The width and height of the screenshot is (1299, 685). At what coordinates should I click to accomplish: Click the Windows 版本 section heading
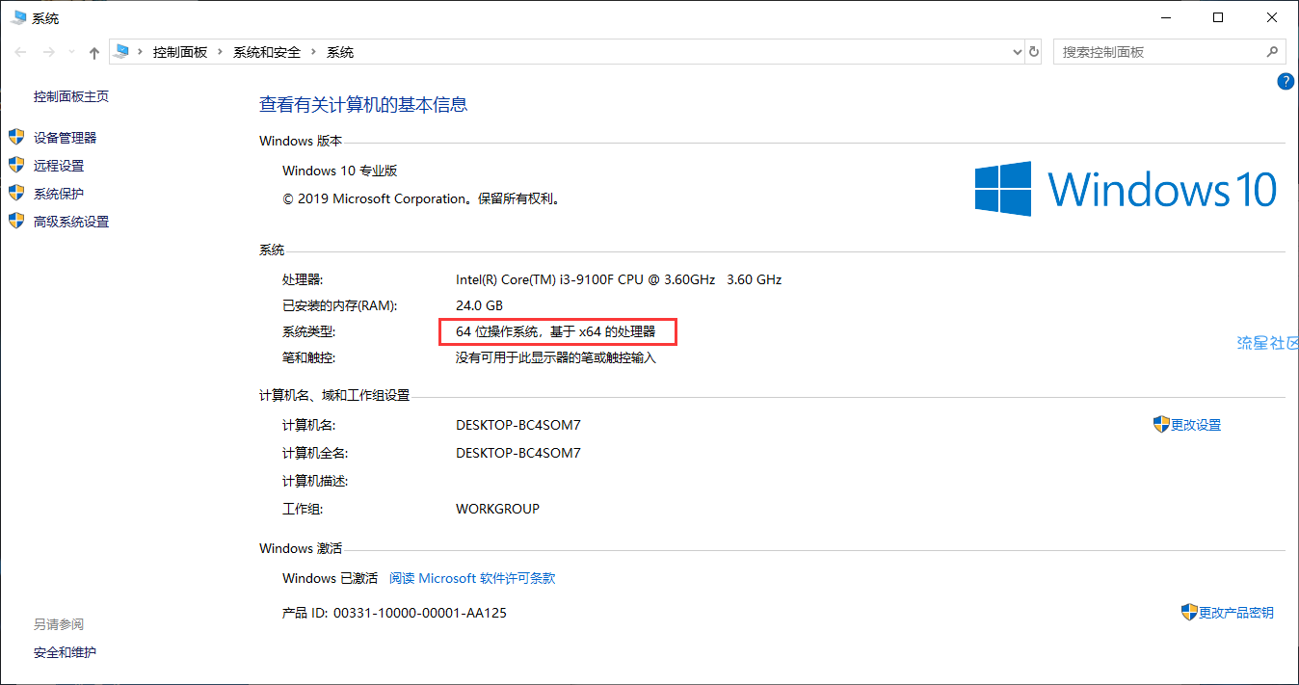pos(301,141)
